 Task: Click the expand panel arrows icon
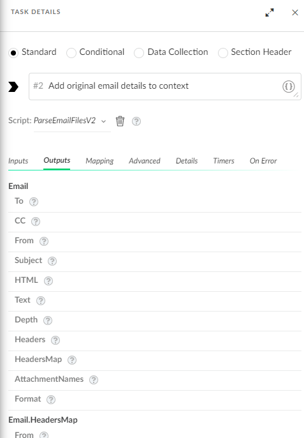[x=270, y=13]
